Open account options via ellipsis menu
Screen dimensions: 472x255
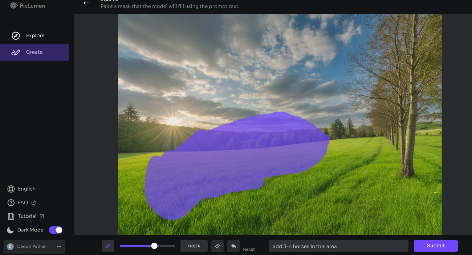[x=59, y=247]
